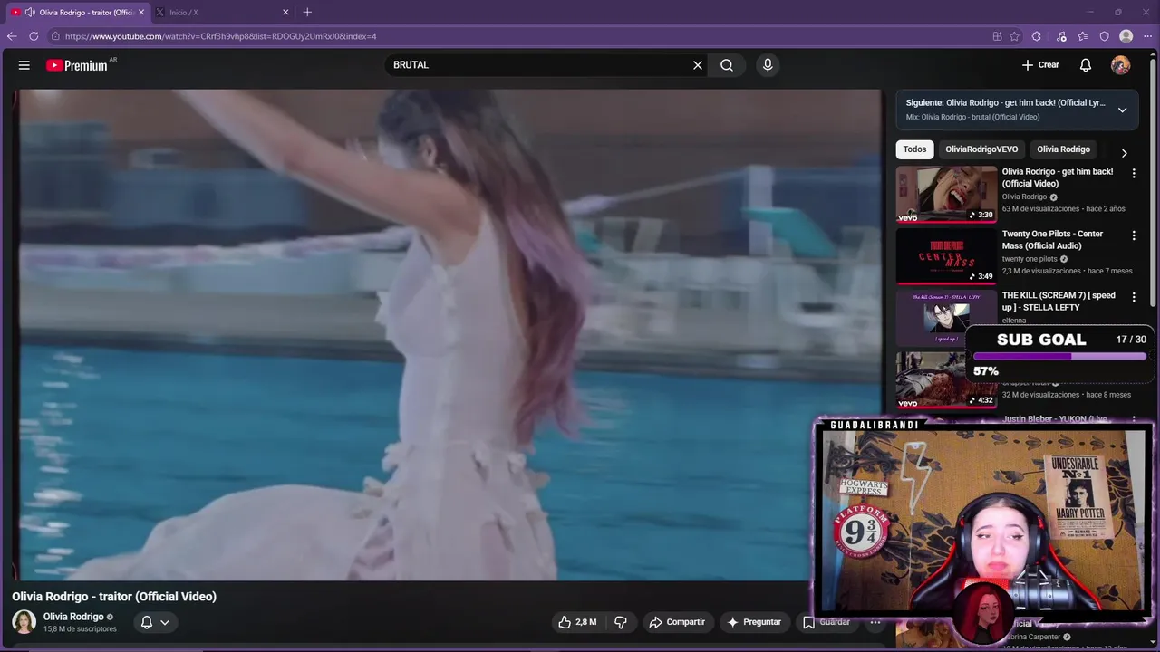Dislike the traitor video
This screenshot has width=1160, height=652.
[x=621, y=622]
